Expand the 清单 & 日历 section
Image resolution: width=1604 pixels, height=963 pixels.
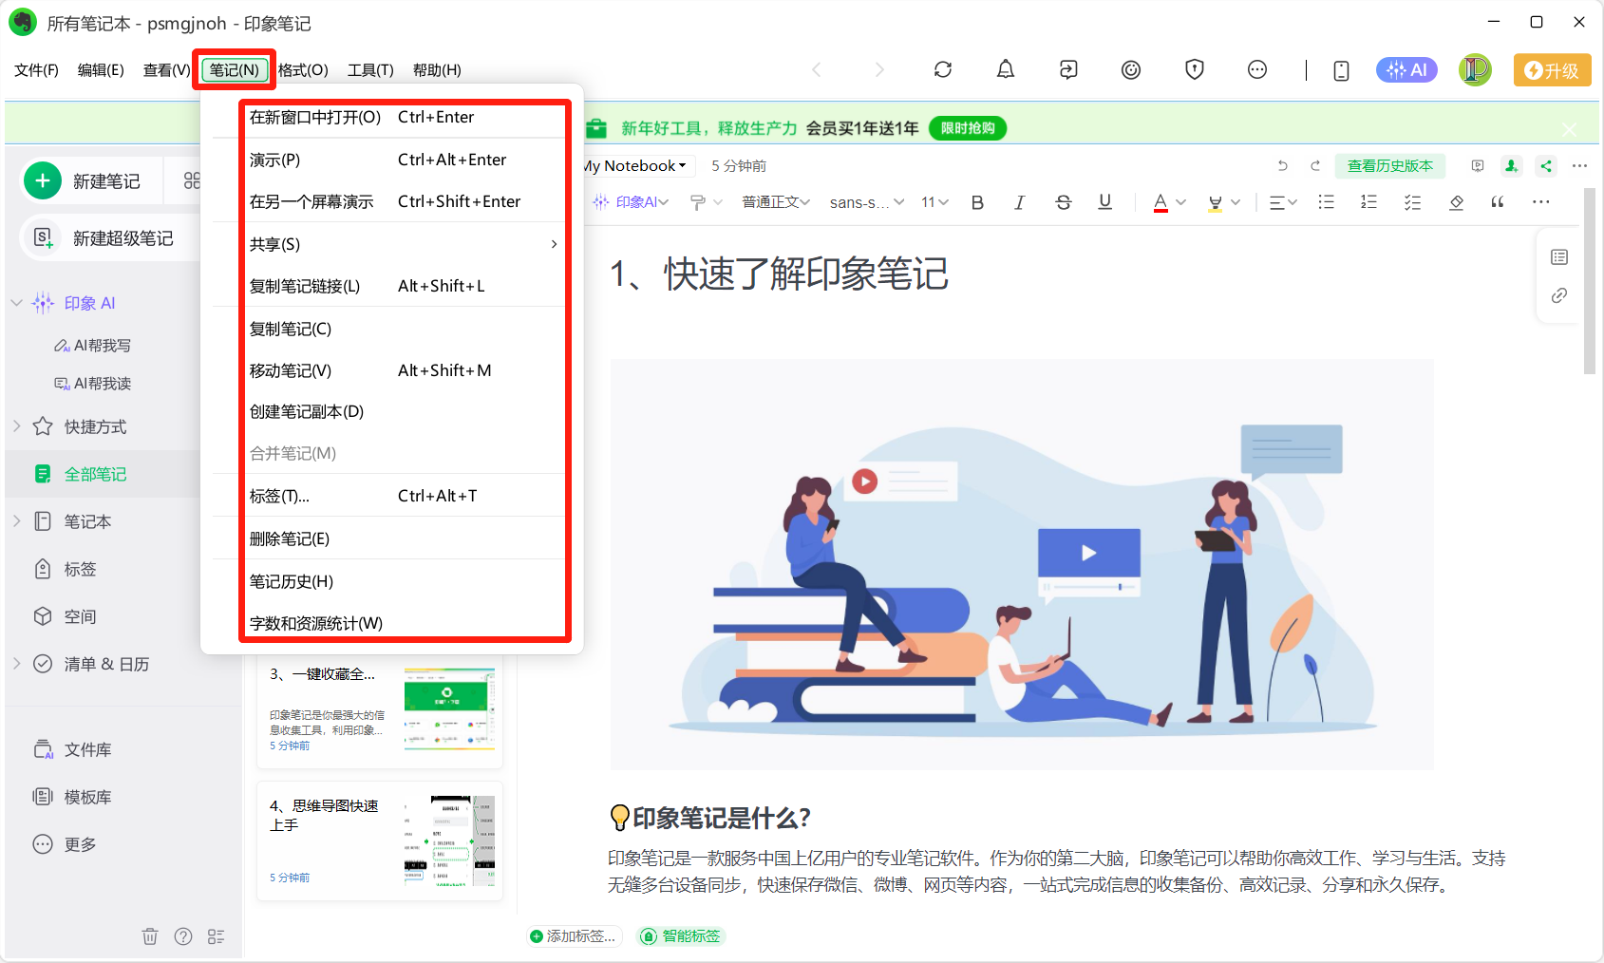coord(17,664)
